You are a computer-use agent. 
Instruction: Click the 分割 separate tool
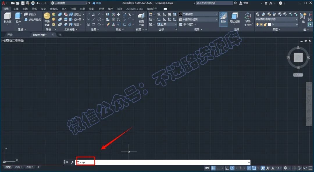pos(74,24)
